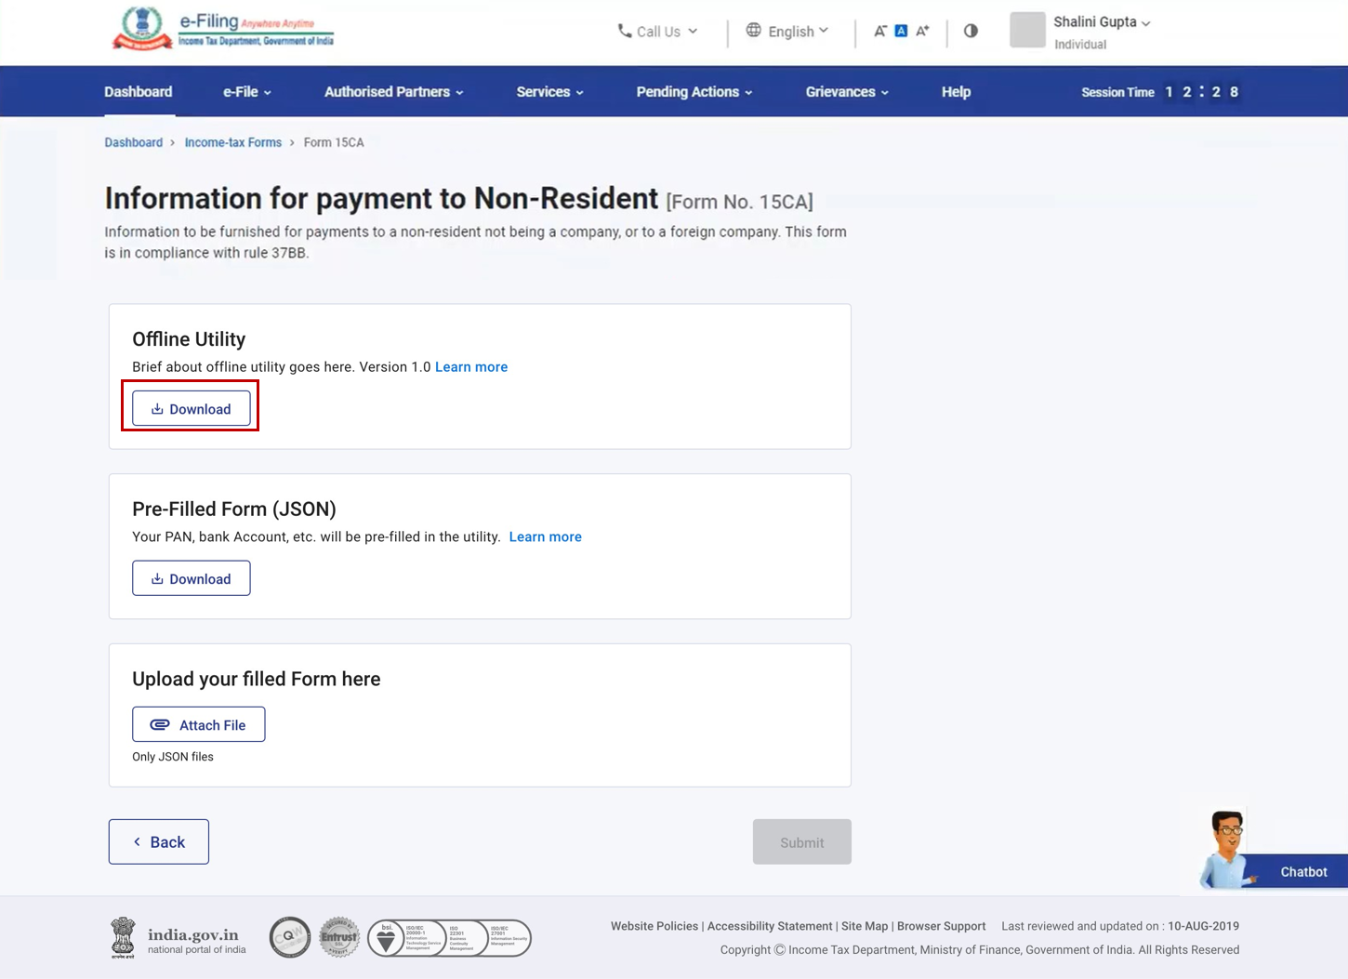1348x979 pixels.
Task: Expand the Shalini Gupta account menu
Action: 1102,22
